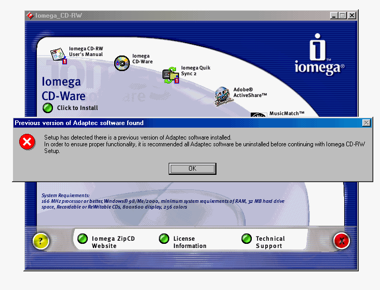Select the Iomega CD-Ware disc icon

122,63
